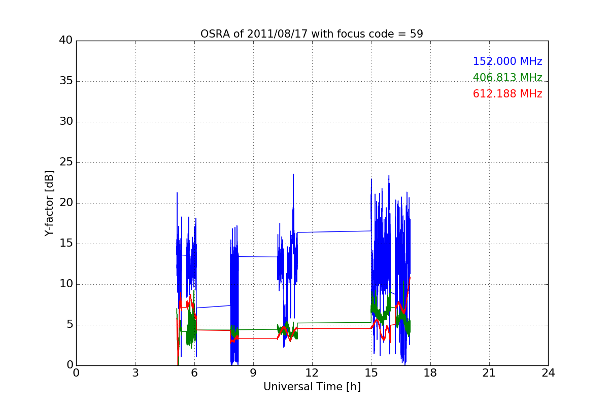The width and height of the screenshot is (609, 406).
Task: Click the y-axis tick label 30
Action: [x=66, y=122]
